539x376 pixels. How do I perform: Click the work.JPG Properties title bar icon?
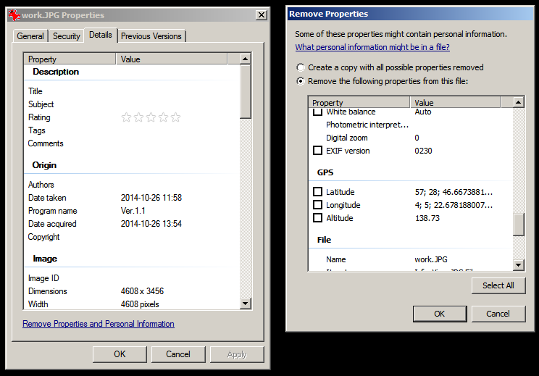14,14
